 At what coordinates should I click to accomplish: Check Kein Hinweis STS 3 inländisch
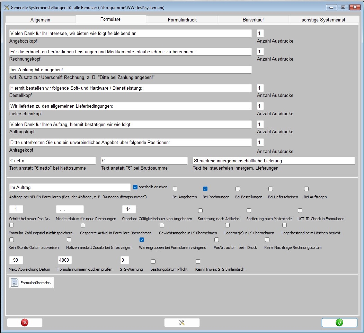(x=198, y=262)
